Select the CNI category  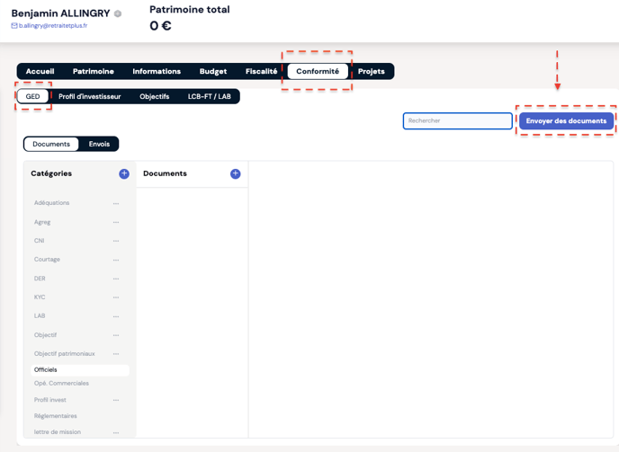click(x=39, y=241)
